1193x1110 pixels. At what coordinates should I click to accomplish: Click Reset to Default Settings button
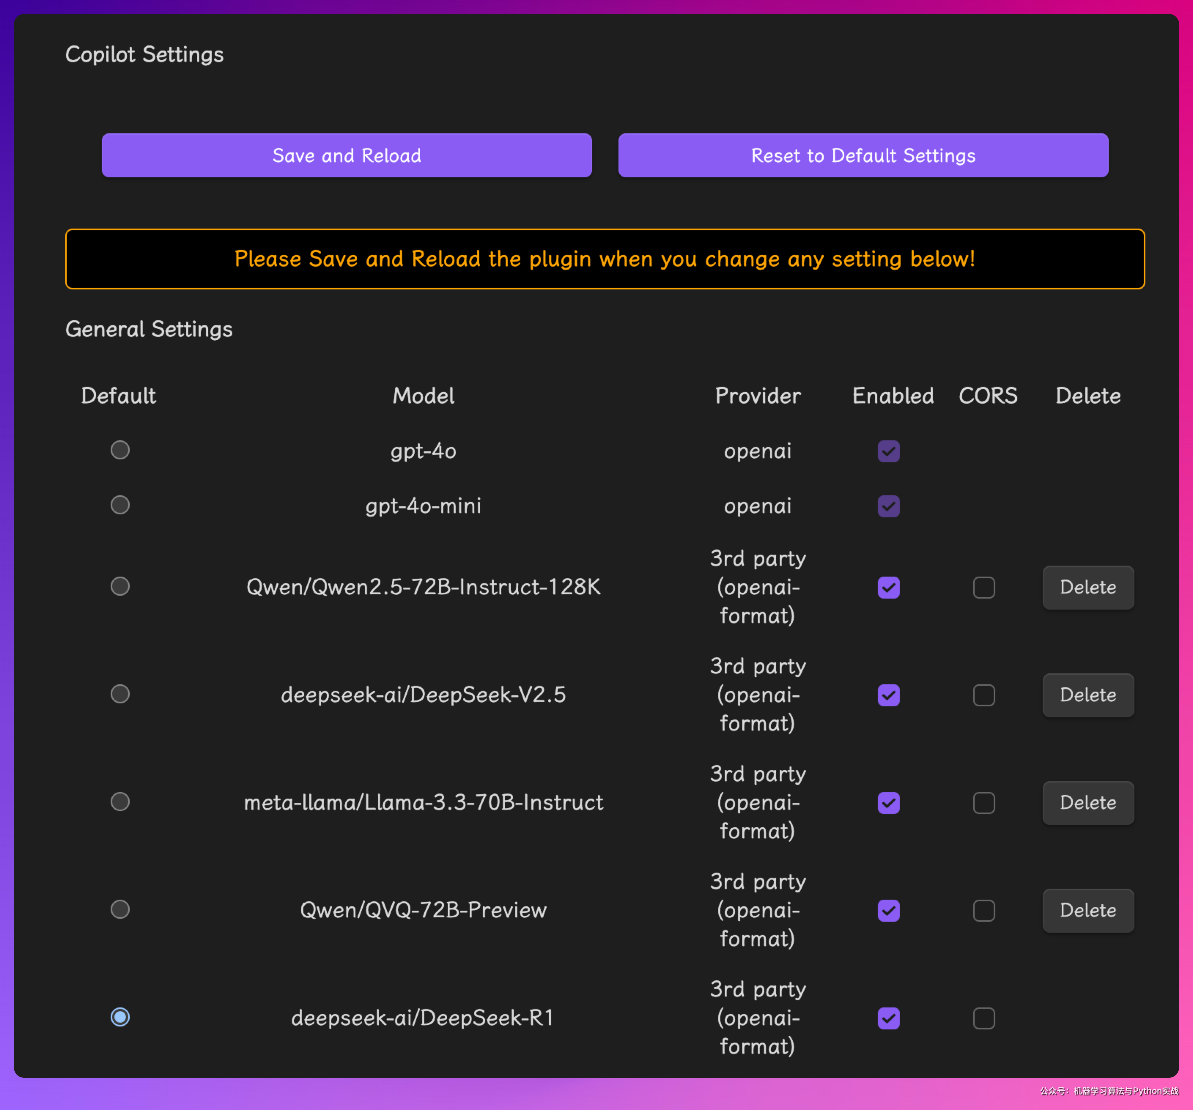(x=863, y=155)
